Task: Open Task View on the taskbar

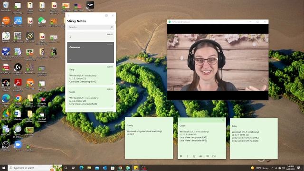Action: click(x=74, y=168)
